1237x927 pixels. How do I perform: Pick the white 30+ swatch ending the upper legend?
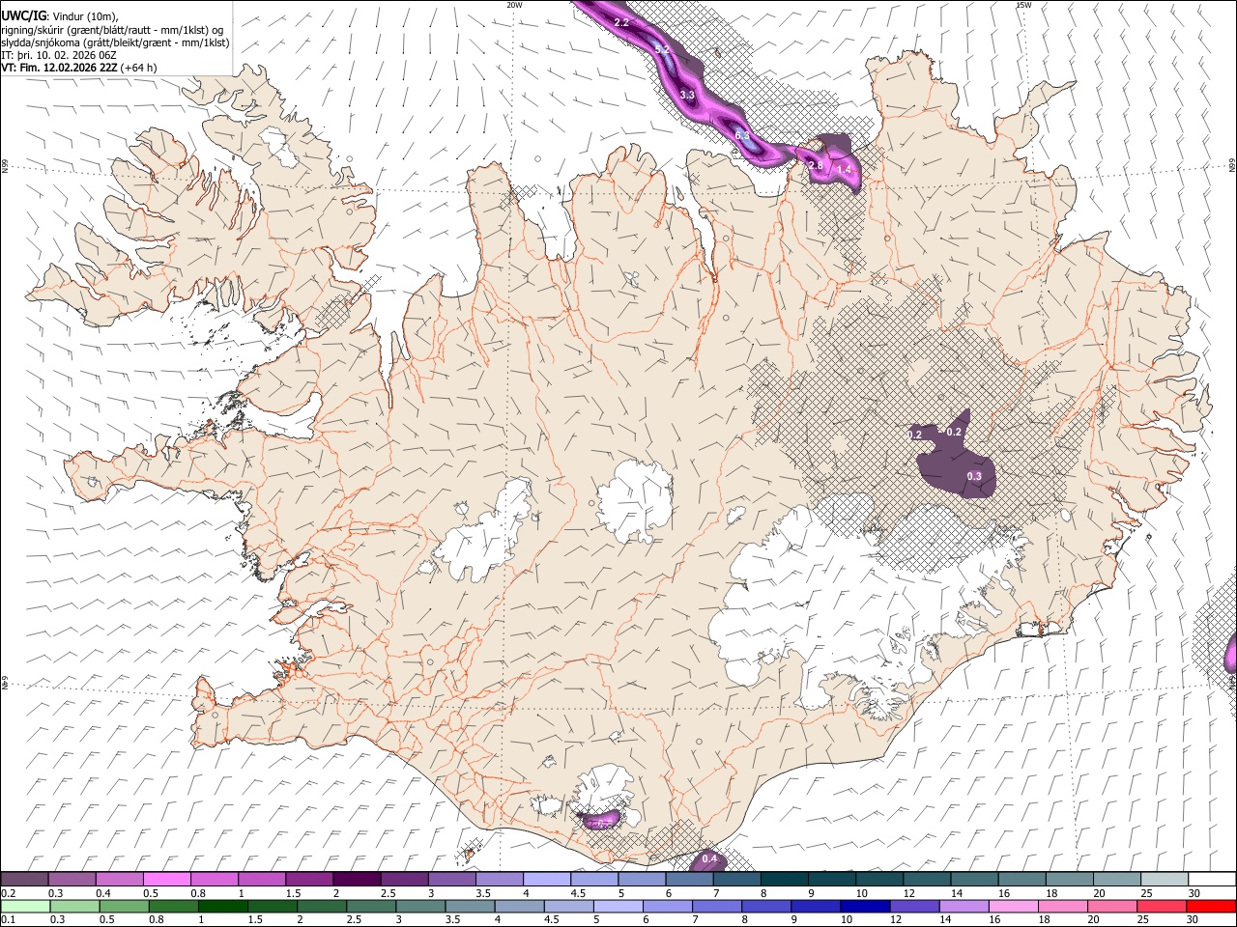pyautogui.click(x=1213, y=879)
